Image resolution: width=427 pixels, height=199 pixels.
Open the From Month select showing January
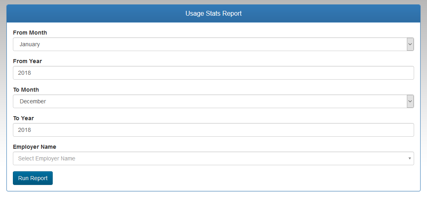point(213,44)
